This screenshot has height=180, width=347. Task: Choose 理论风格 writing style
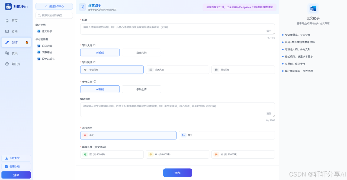point(243,70)
